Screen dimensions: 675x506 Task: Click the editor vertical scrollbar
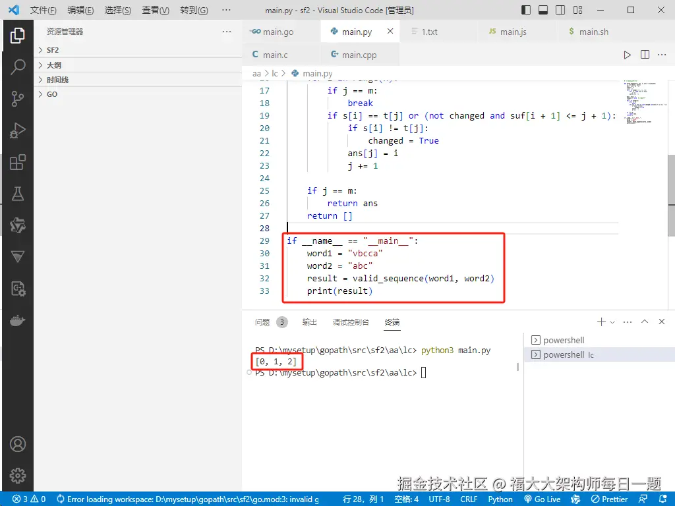coord(671,195)
